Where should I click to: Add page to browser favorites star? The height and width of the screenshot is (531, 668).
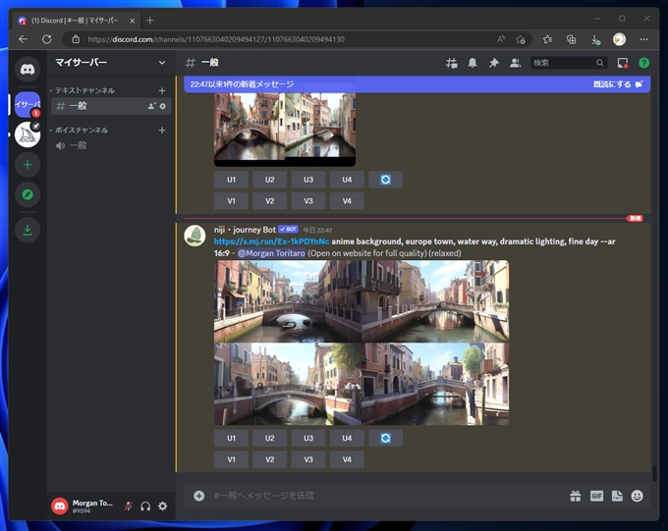521,39
